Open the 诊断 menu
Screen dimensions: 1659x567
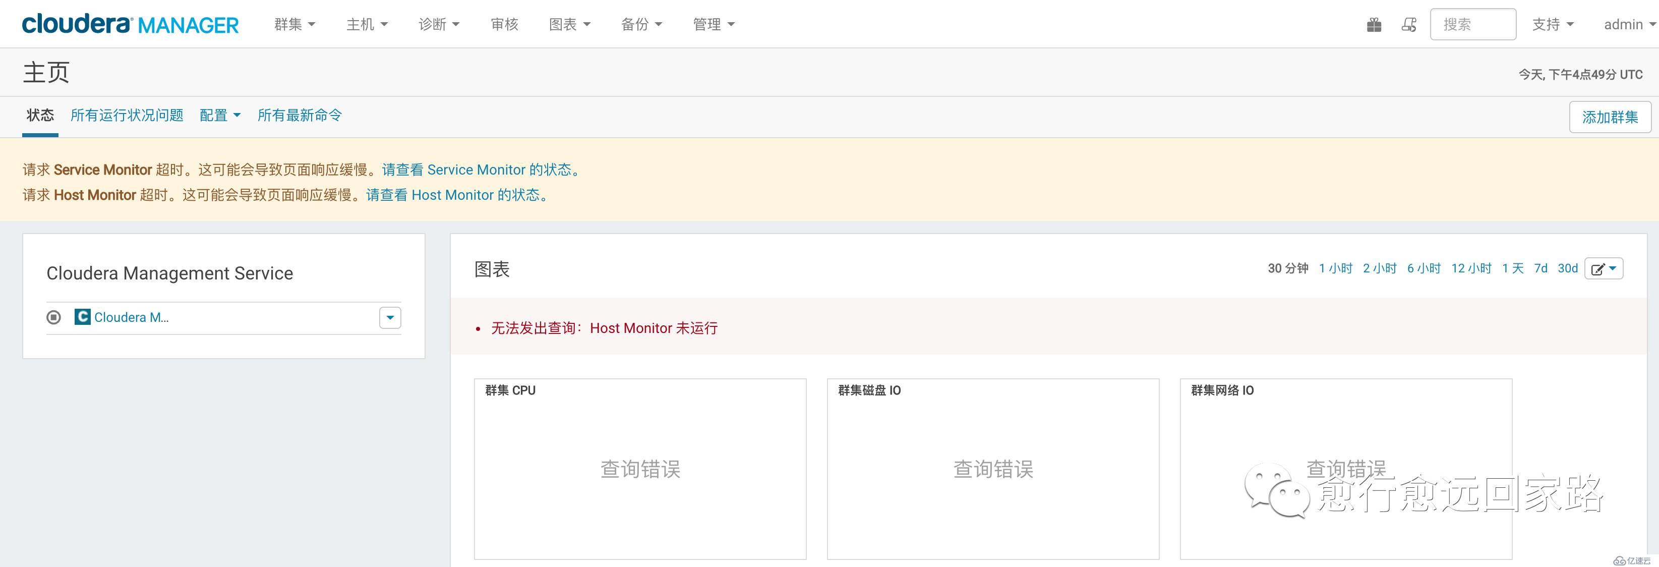[x=439, y=25]
